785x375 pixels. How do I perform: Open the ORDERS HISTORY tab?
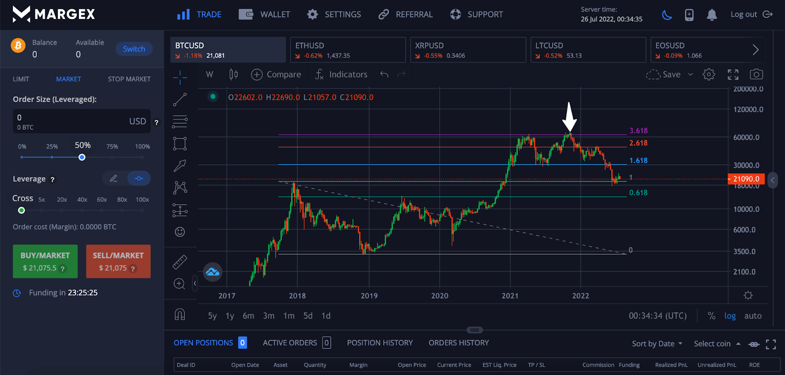(458, 343)
